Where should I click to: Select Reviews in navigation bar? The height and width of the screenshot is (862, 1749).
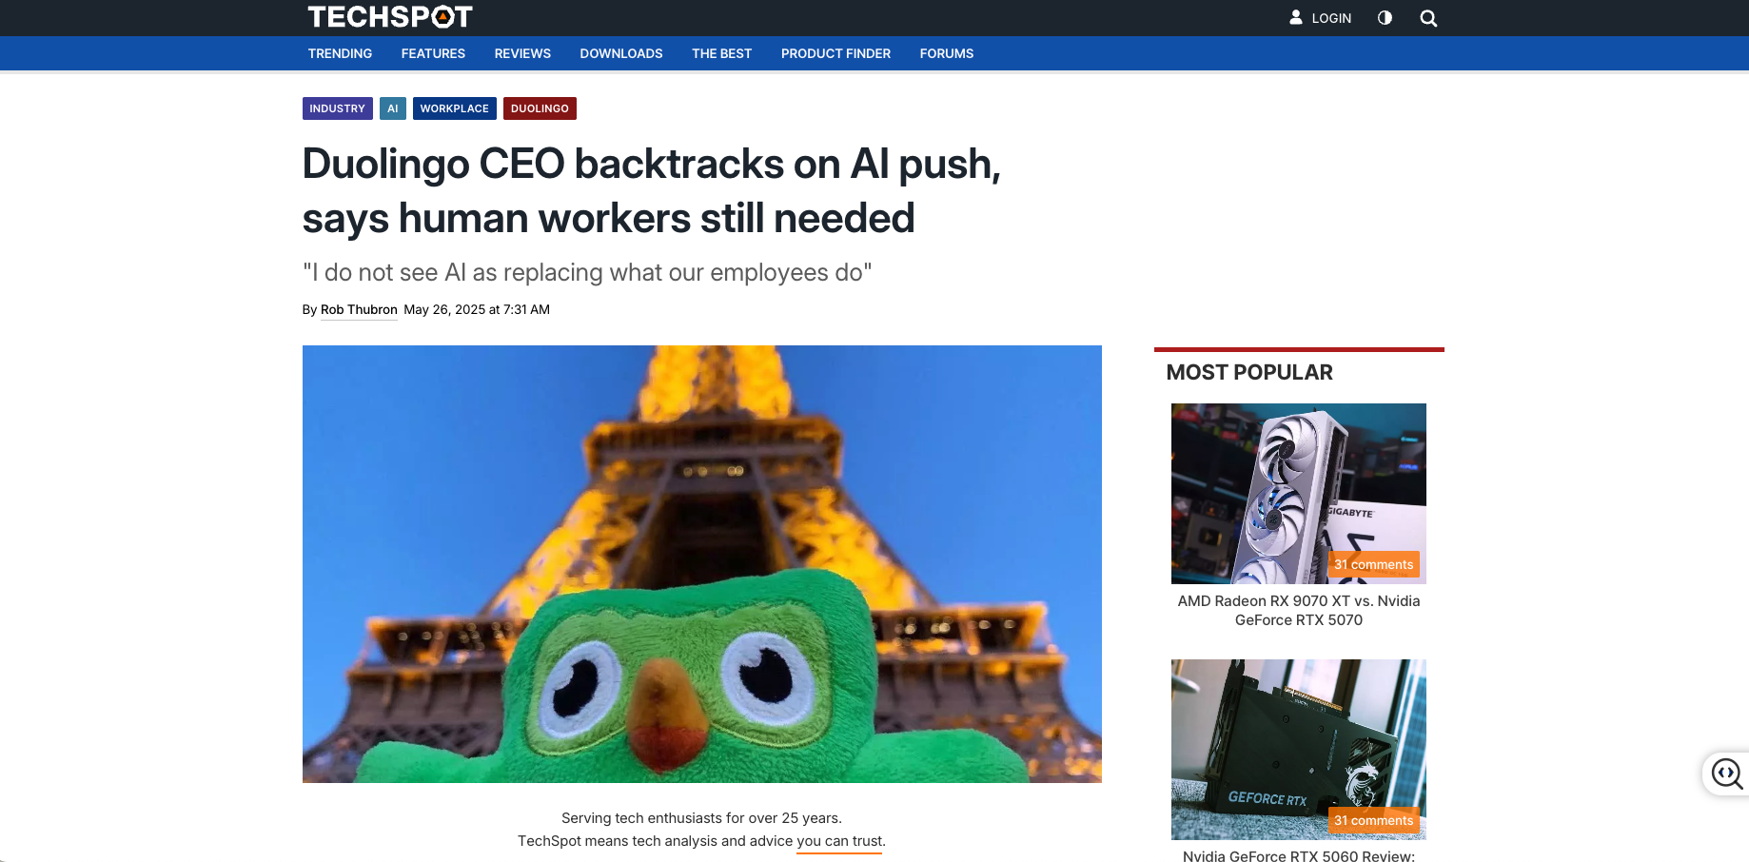pos(522,53)
